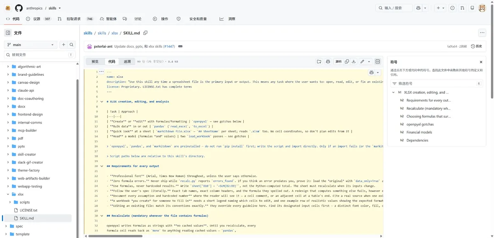Open the 安全和质量 security tab

point(192,19)
